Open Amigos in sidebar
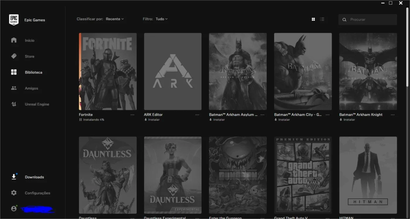 tap(31, 88)
